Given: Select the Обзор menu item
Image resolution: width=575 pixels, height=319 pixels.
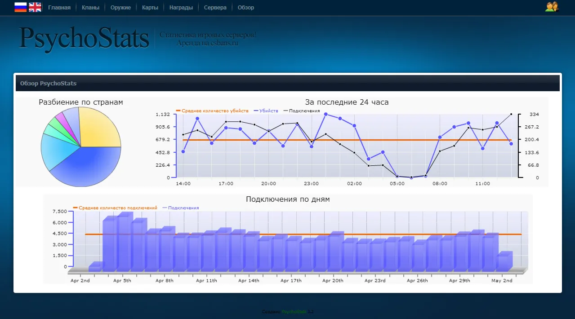Looking at the screenshot, I should pos(246,8).
